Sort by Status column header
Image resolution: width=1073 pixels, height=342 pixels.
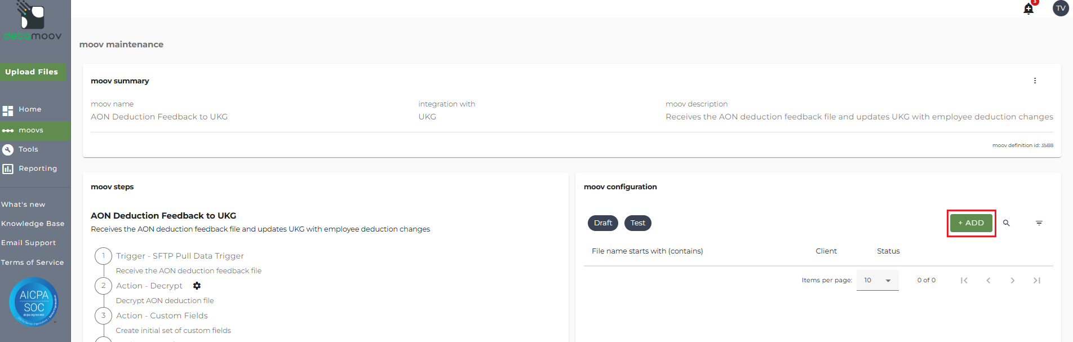[x=888, y=251]
